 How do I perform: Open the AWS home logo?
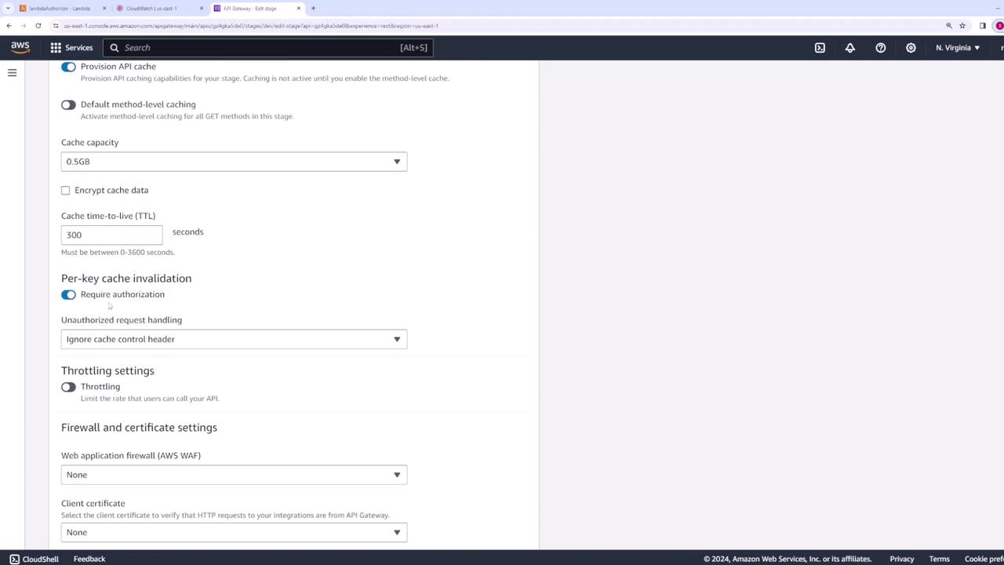[x=20, y=47]
